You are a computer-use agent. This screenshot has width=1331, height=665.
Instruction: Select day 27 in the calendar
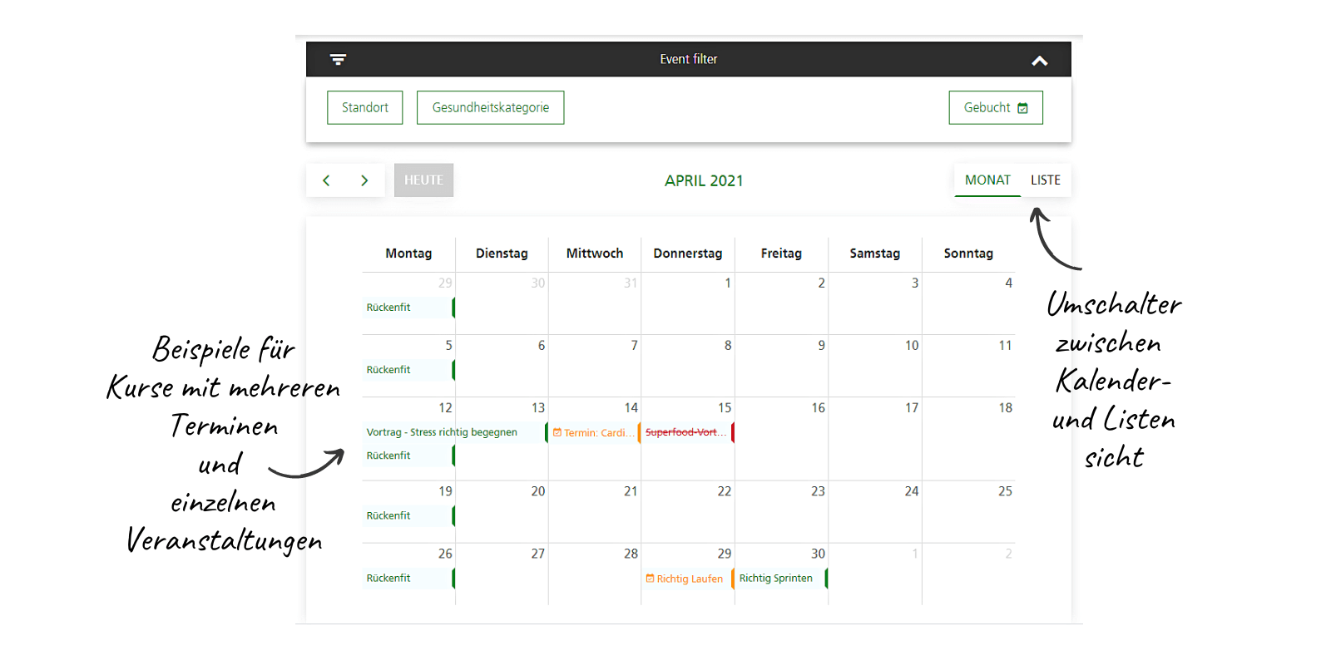pyautogui.click(x=538, y=554)
